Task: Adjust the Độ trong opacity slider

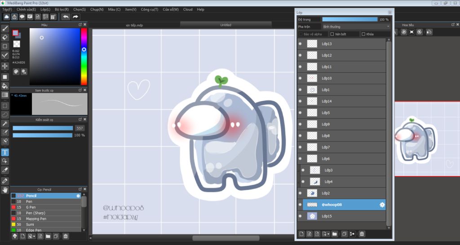Action: [x=349, y=19]
